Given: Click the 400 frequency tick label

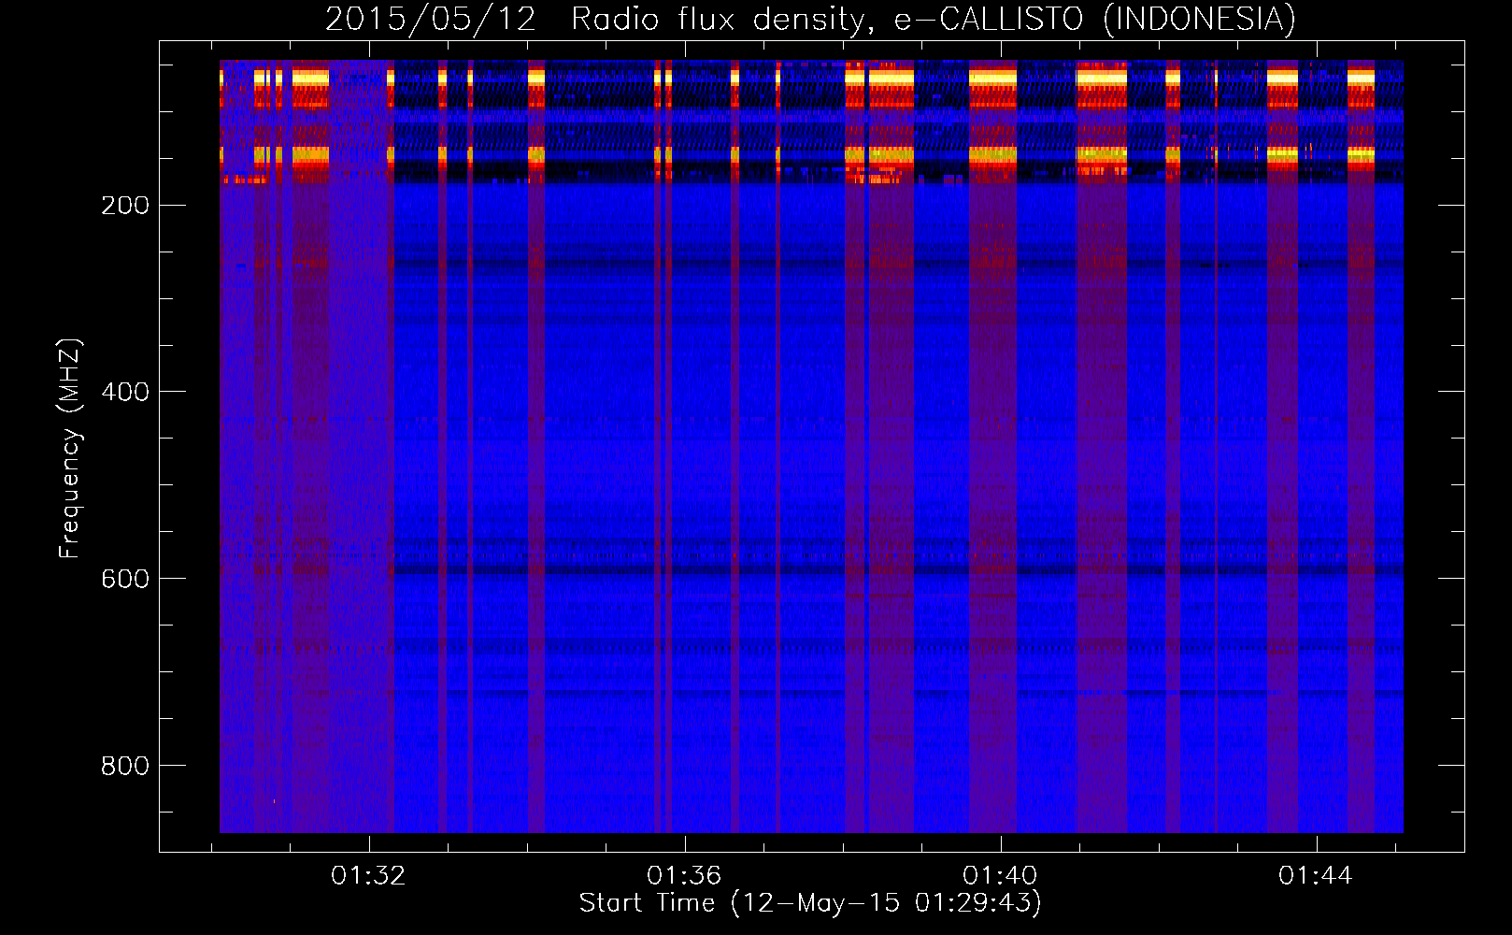Looking at the screenshot, I should coord(125,392).
